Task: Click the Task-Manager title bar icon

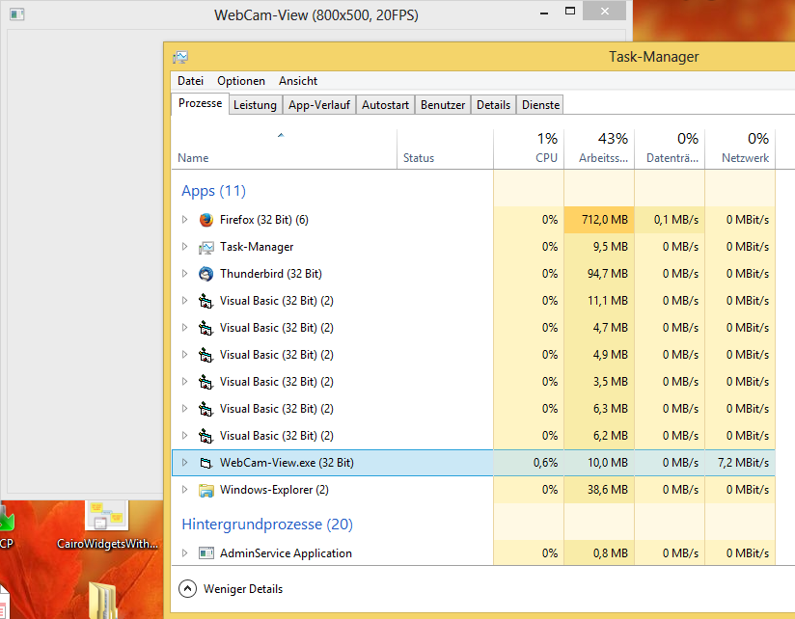Action: (x=180, y=57)
